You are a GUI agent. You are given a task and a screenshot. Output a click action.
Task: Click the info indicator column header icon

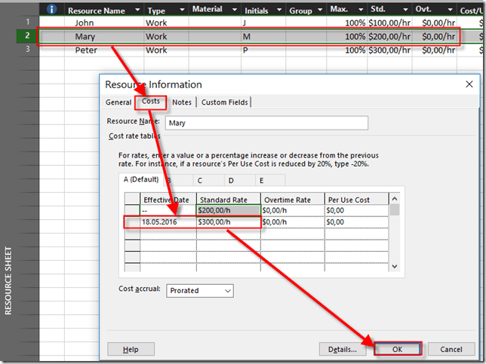click(x=52, y=10)
